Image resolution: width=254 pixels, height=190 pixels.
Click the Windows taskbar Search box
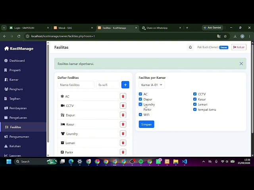point(36,161)
